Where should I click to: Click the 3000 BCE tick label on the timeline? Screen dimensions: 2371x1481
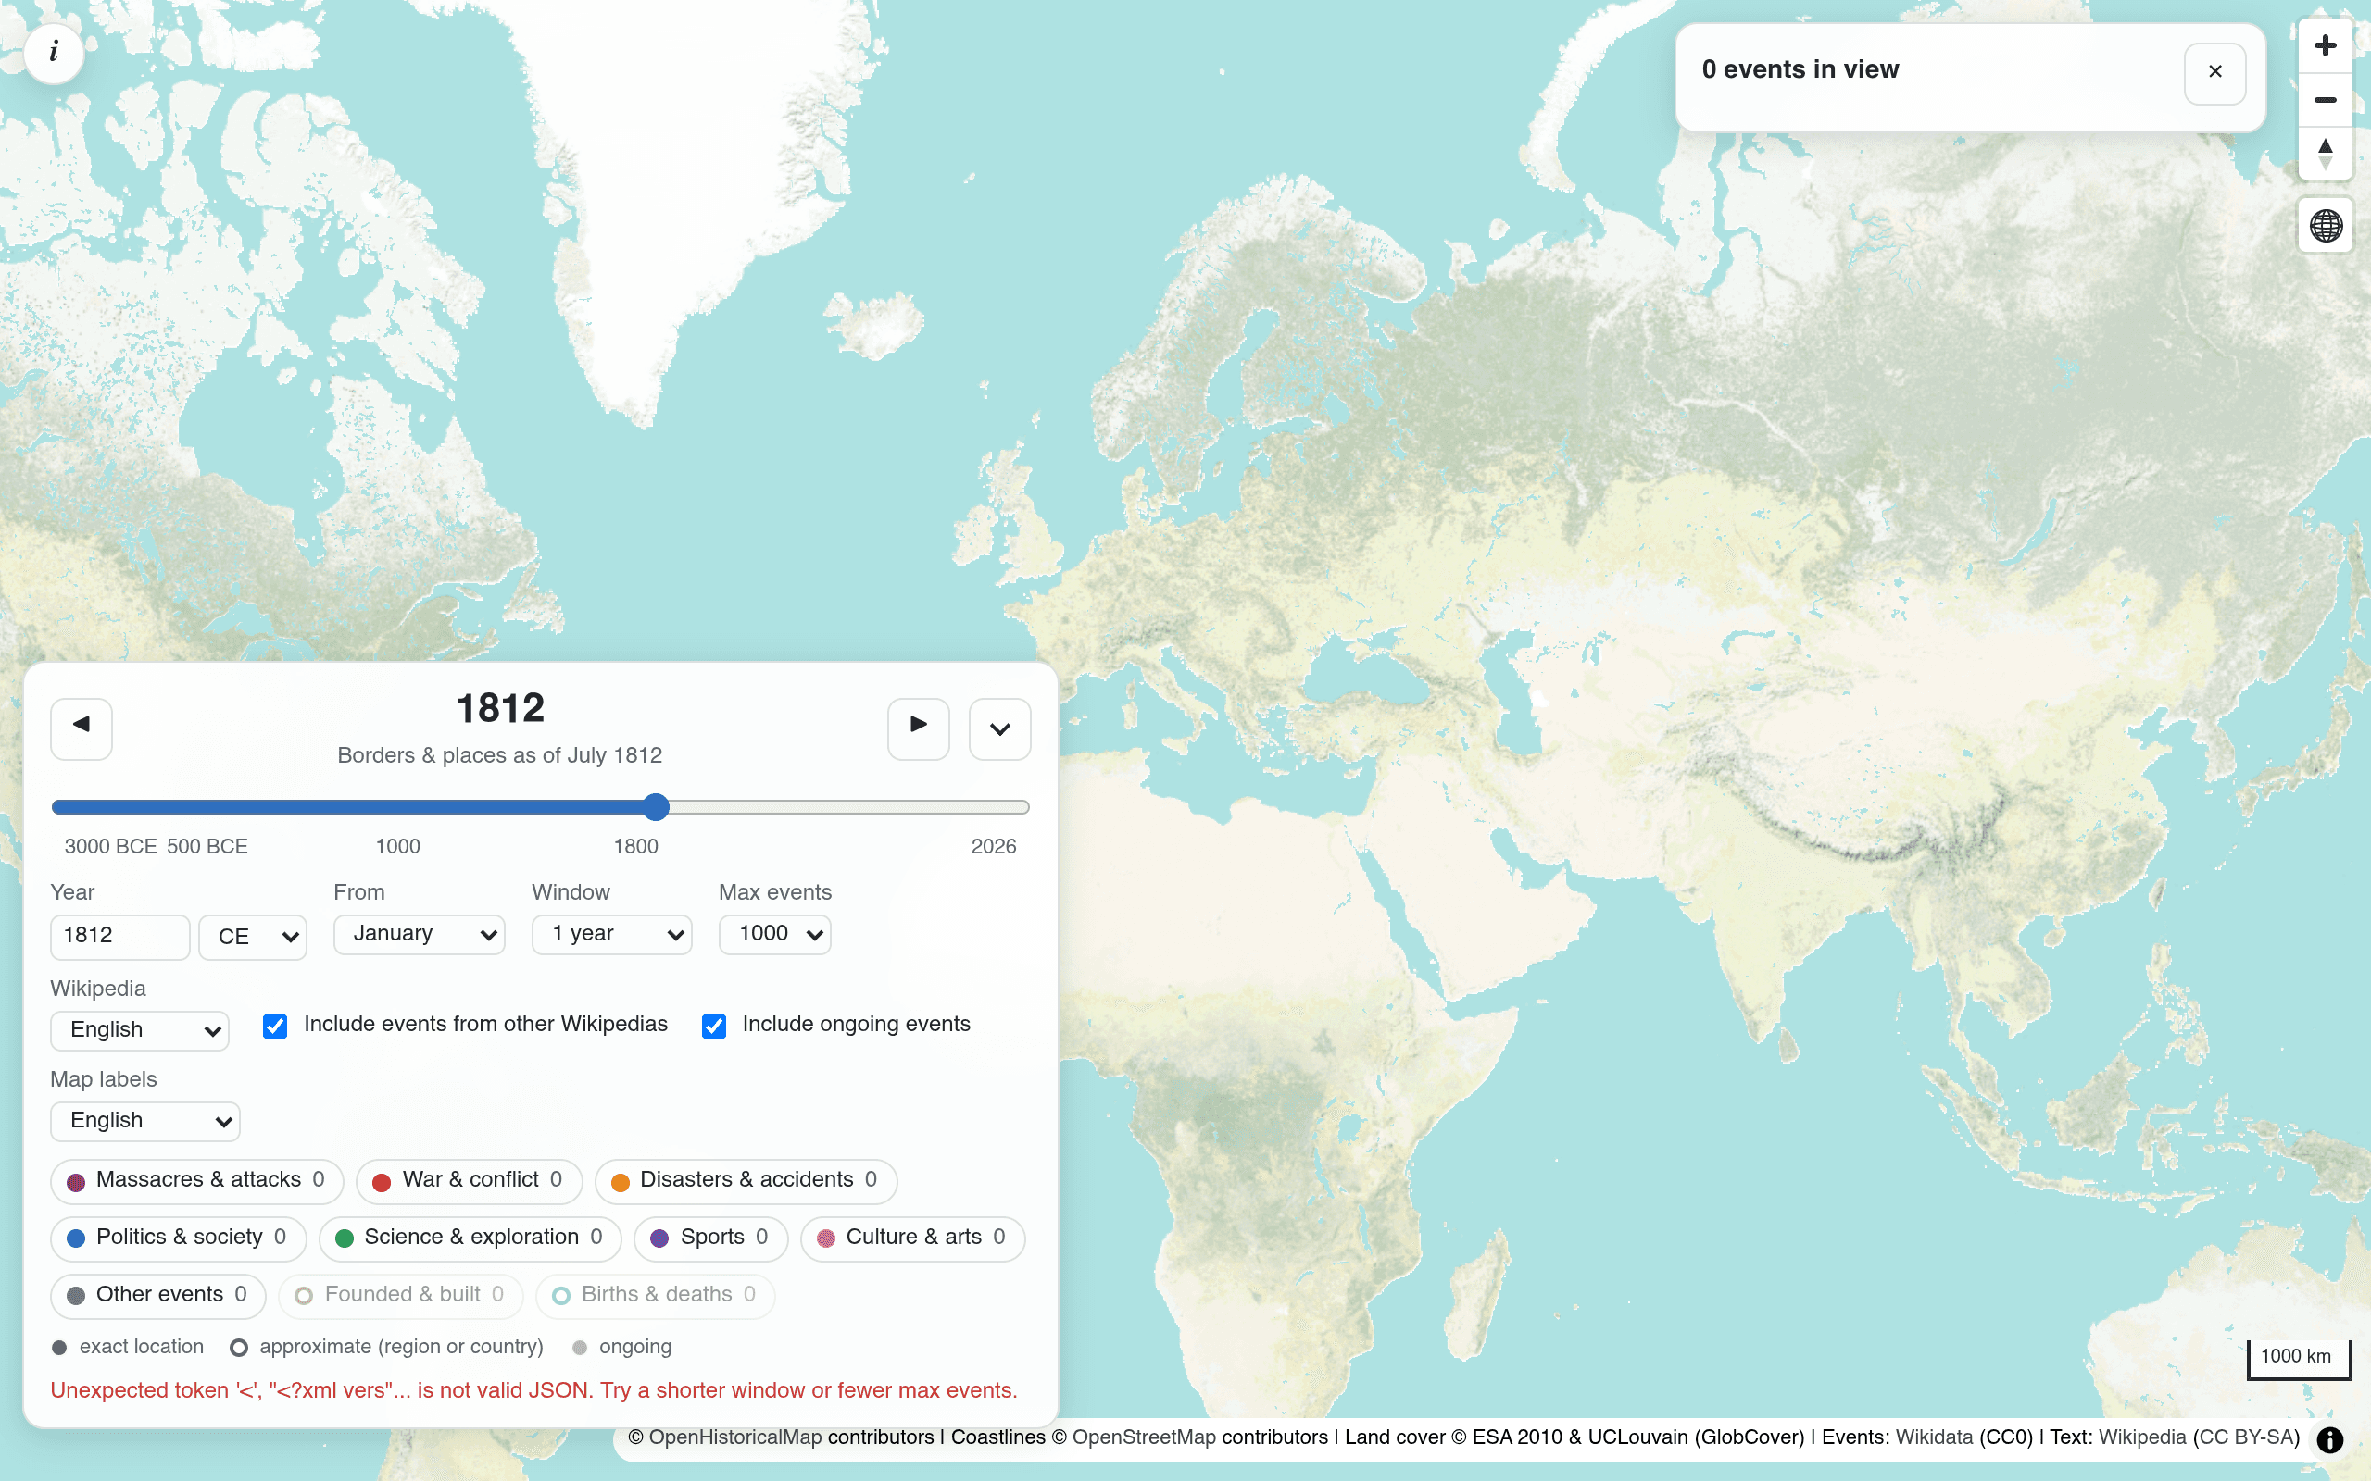tap(111, 846)
